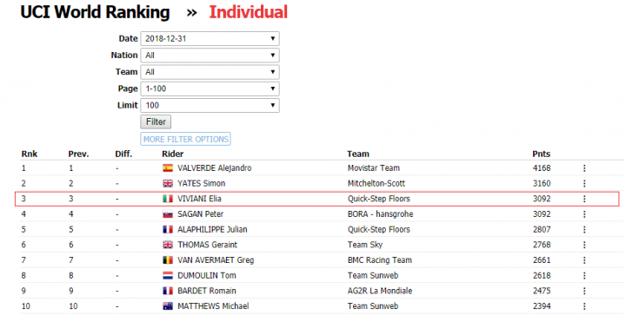Open the three-dot menu for VIVIANI Elia
Screen dimensions: 626x315
click(x=584, y=199)
